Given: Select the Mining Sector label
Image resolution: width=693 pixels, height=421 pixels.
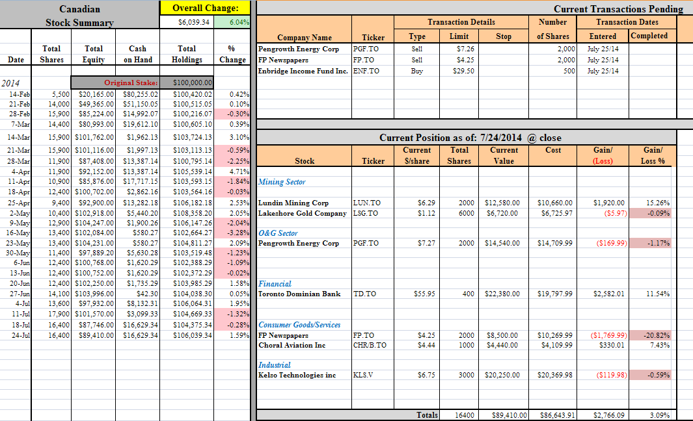Looking at the screenshot, I should [x=282, y=182].
